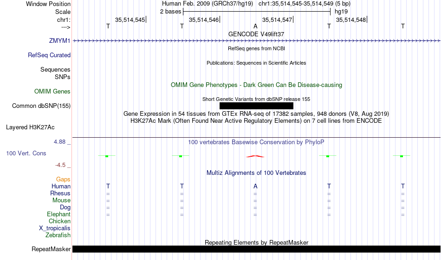Click the sequence direction arrow --> label
Image resolution: width=441 pixels, height=260 pixels.
point(66,27)
